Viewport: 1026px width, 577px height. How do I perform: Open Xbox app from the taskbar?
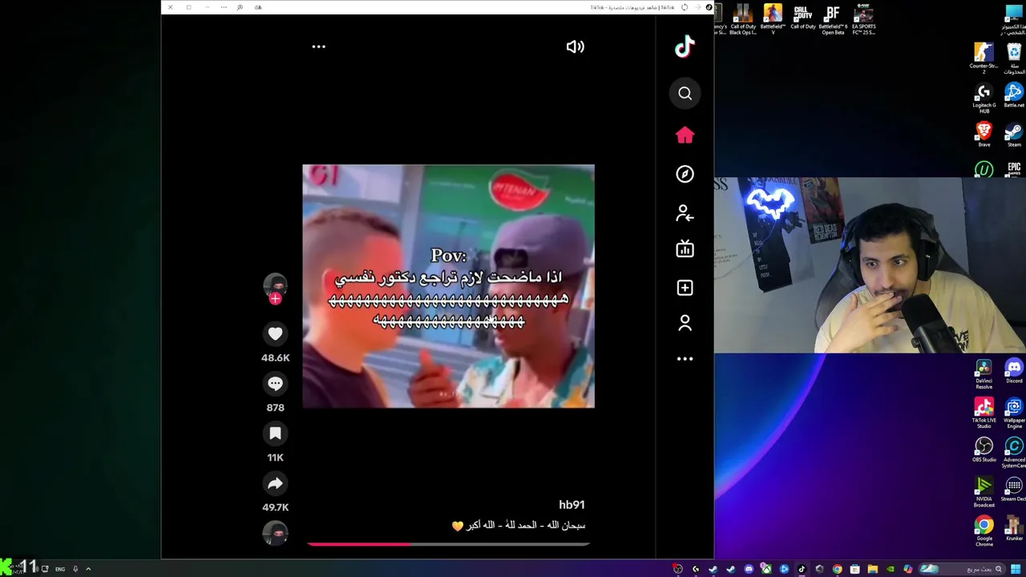766,569
